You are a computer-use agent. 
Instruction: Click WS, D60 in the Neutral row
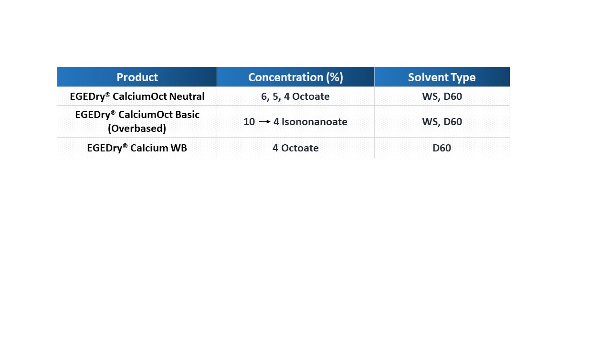(x=442, y=96)
